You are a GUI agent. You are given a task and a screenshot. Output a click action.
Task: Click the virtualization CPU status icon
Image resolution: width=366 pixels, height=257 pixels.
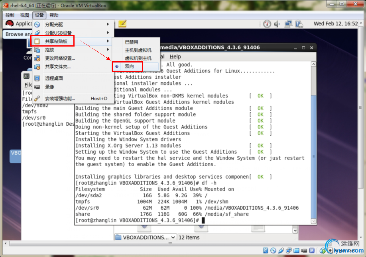click(x=312, y=251)
